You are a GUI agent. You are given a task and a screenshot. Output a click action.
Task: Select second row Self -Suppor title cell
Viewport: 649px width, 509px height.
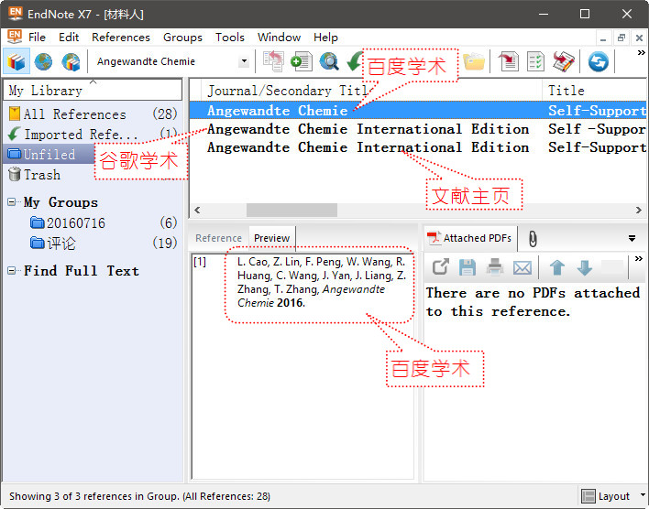tap(597, 129)
